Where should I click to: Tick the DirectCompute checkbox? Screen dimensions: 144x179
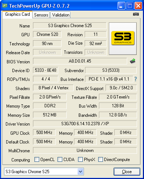[100, 160]
